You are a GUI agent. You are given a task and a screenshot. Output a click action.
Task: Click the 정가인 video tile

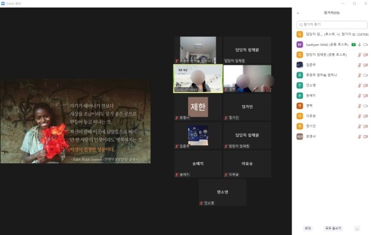click(x=248, y=107)
